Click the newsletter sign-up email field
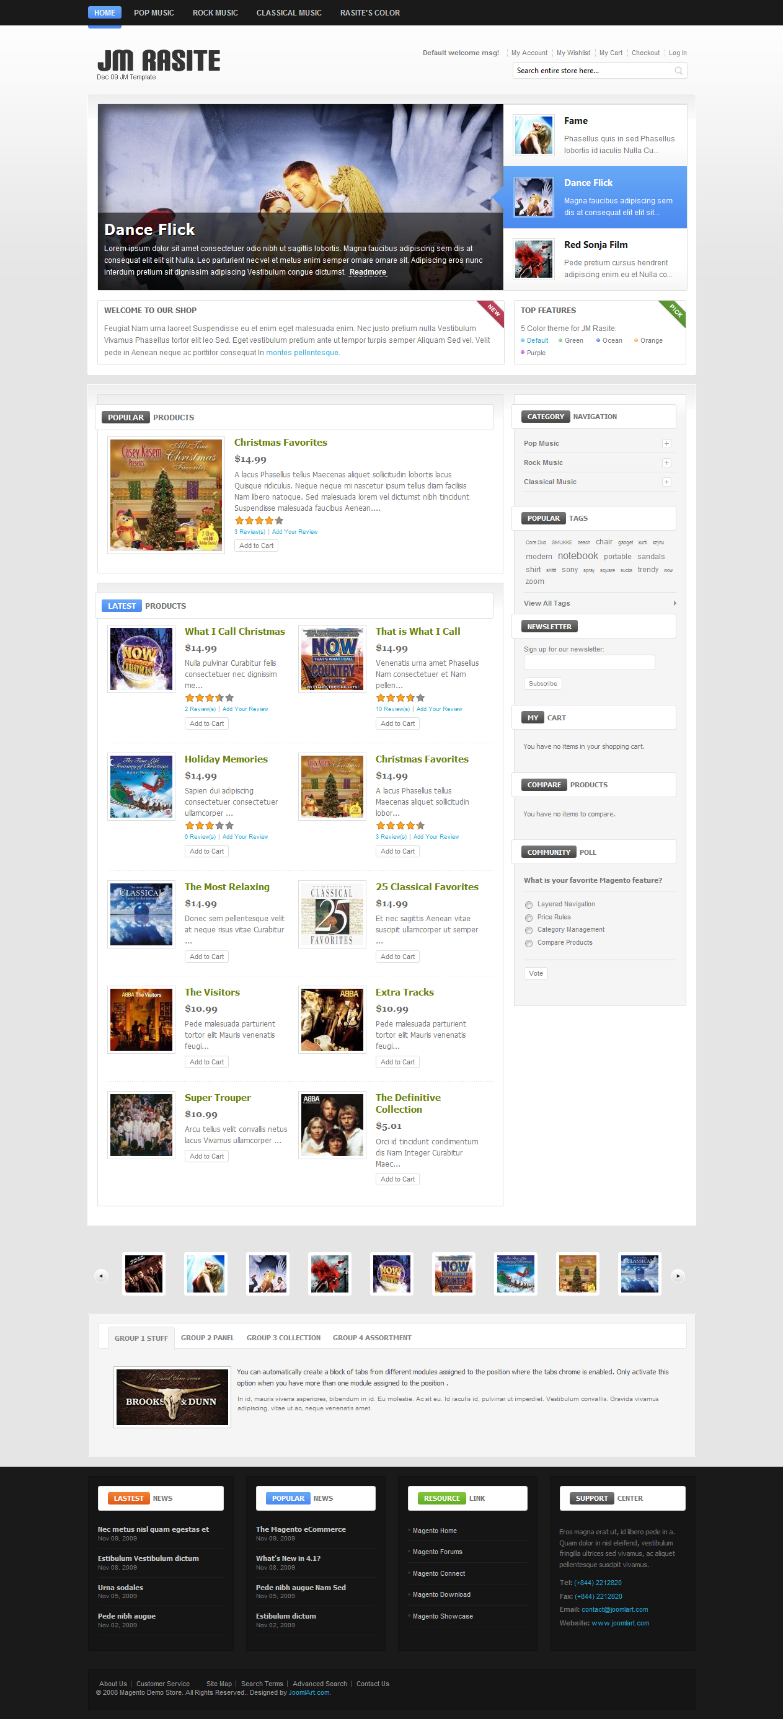 pos(590,662)
